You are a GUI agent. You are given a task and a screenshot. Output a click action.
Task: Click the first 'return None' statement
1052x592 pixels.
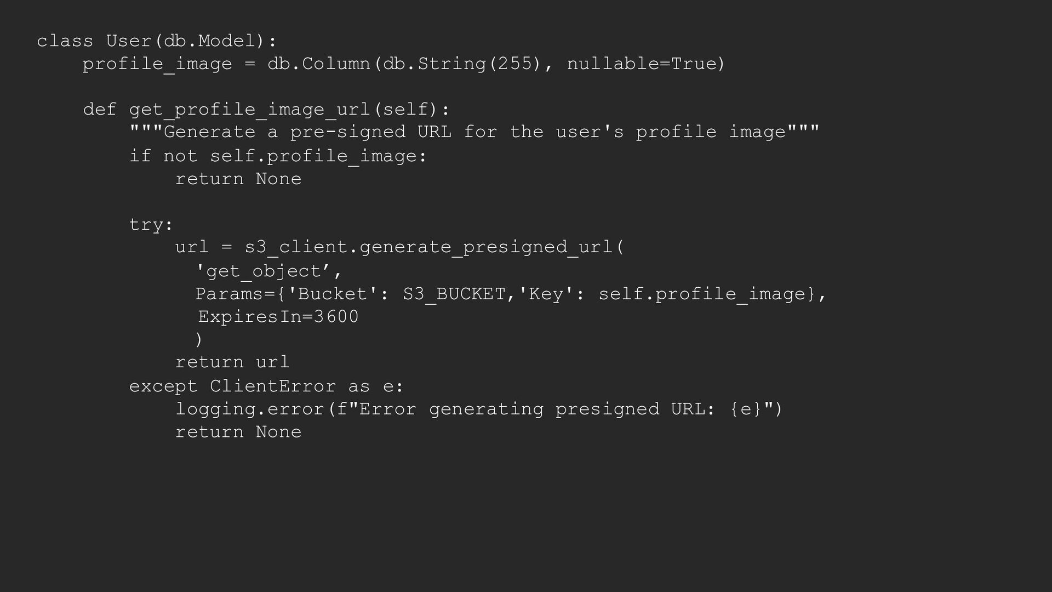pos(238,179)
